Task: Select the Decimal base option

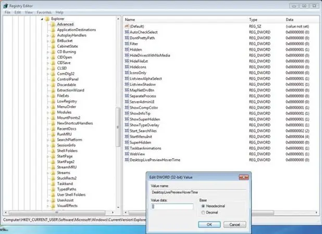Action: (203, 213)
